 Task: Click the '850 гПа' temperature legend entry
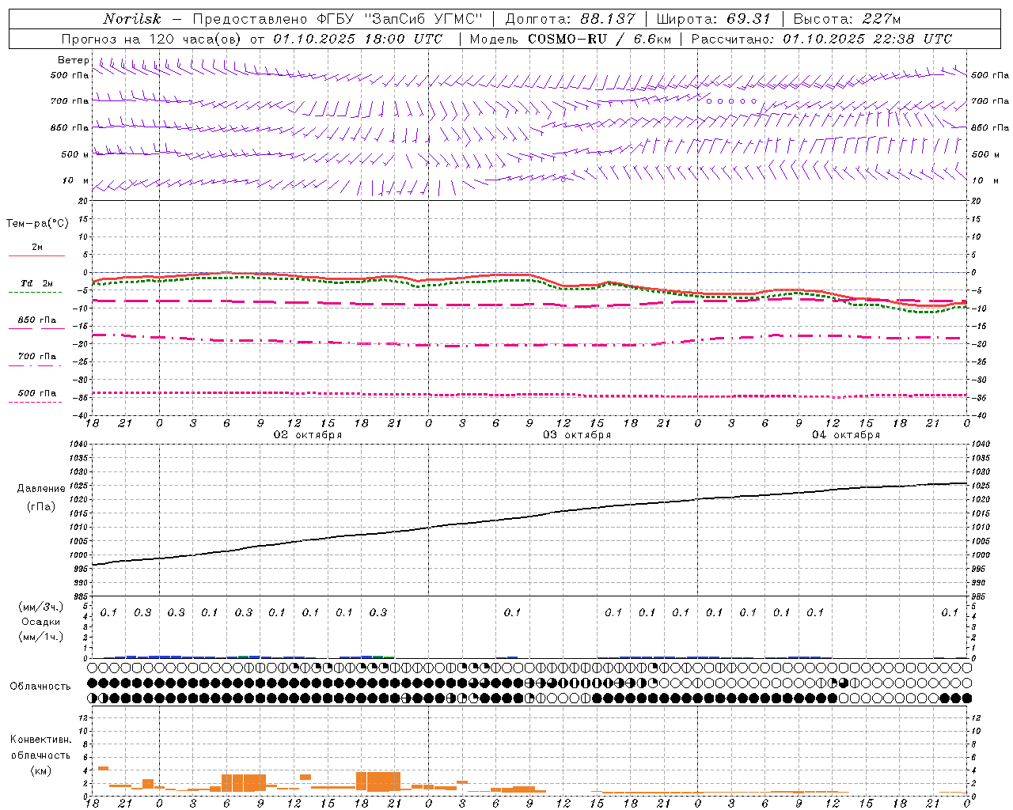[37, 320]
